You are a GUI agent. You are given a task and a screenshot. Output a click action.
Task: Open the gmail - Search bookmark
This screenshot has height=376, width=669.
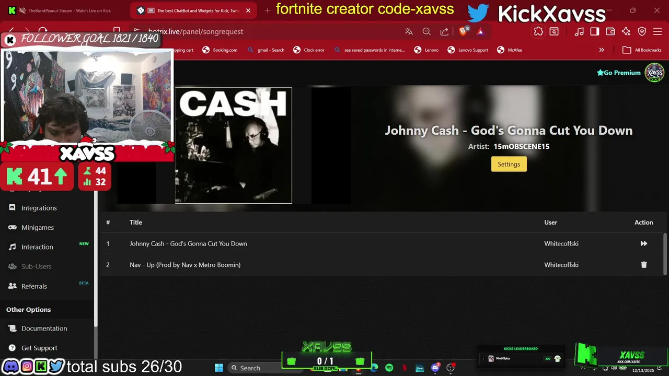[266, 50]
